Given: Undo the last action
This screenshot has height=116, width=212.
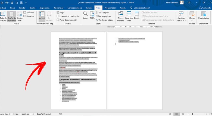Looking at the screenshot, I should 6,2.
